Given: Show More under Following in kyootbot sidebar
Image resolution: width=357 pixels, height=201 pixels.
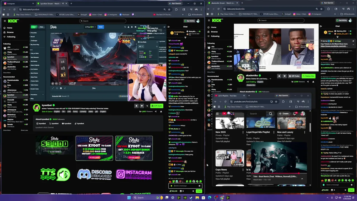Looking at the screenshot, I should 7,73.
